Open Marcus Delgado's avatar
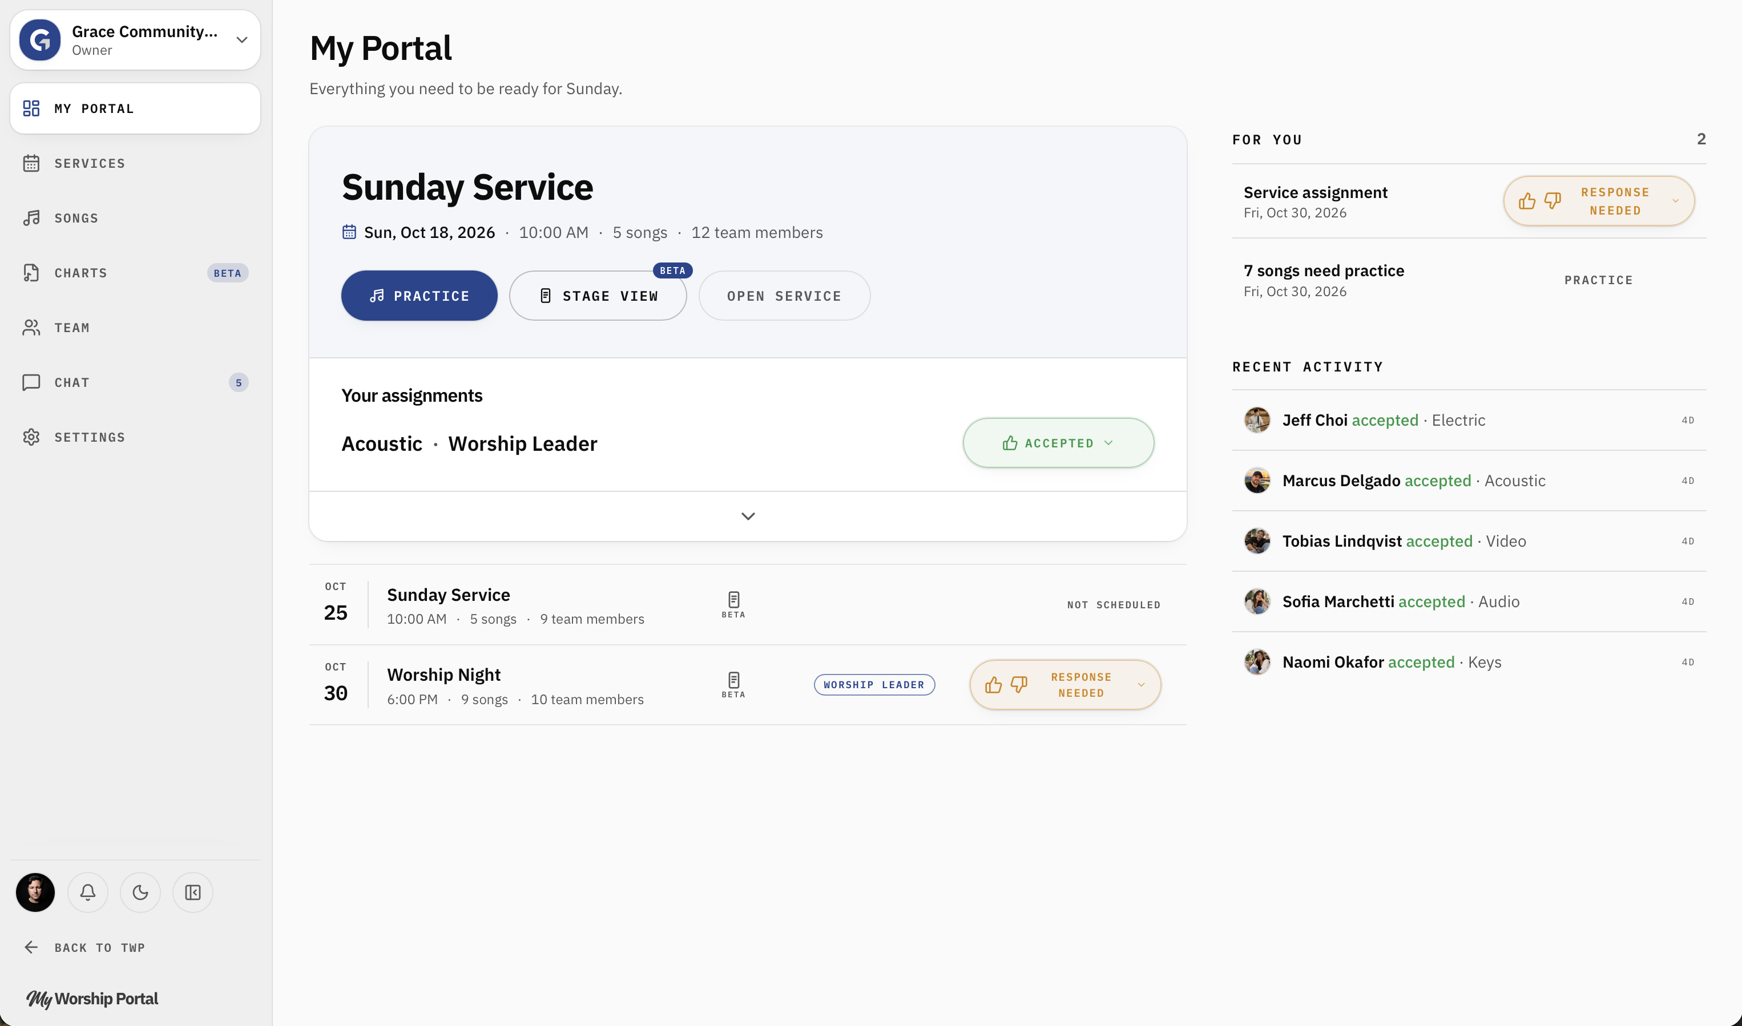 click(x=1257, y=480)
